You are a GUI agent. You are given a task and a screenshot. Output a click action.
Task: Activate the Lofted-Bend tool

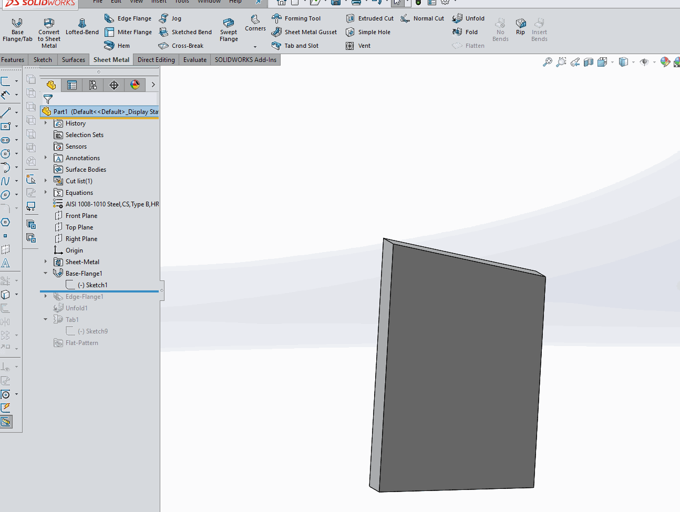tap(82, 27)
